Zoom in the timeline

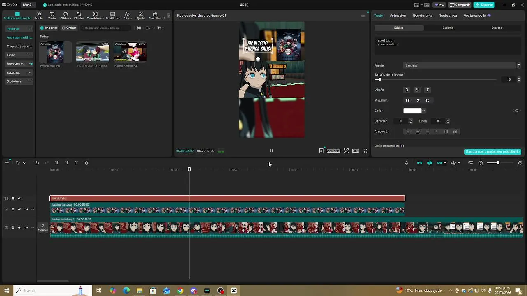tap(520, 163)
